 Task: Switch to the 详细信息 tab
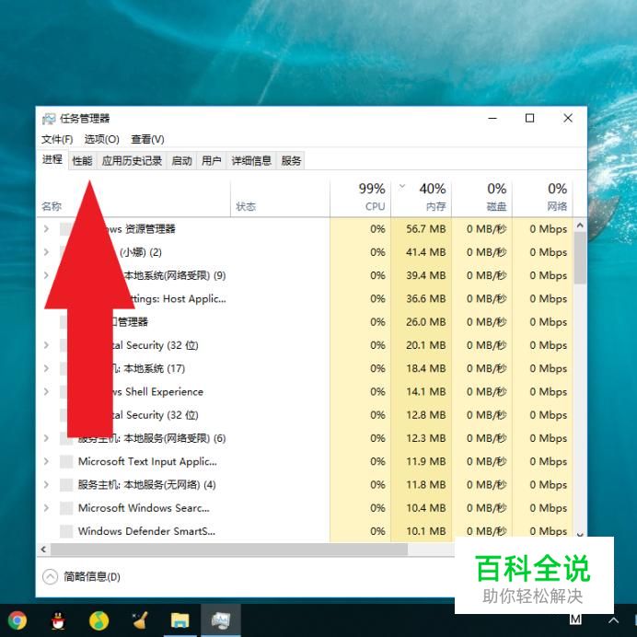coord(251,161)
